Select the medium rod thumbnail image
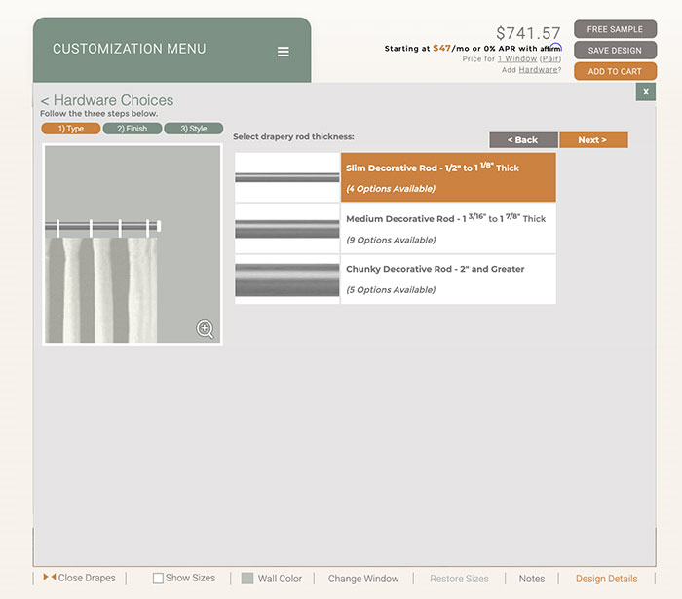Image resolution: width=682 pixels, height=599 pixels. pyautogui.click(x=287, y=229)
